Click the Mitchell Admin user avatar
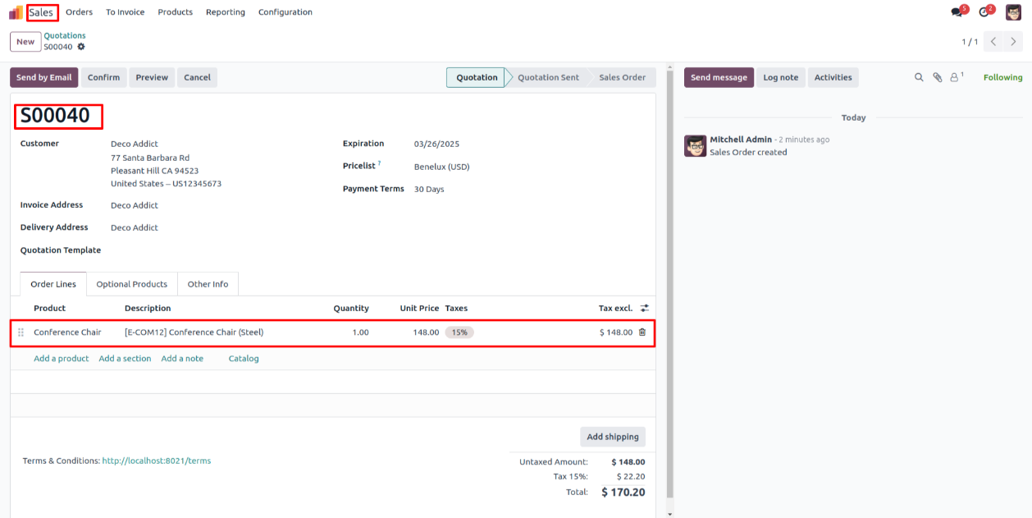 (1013, 12)
